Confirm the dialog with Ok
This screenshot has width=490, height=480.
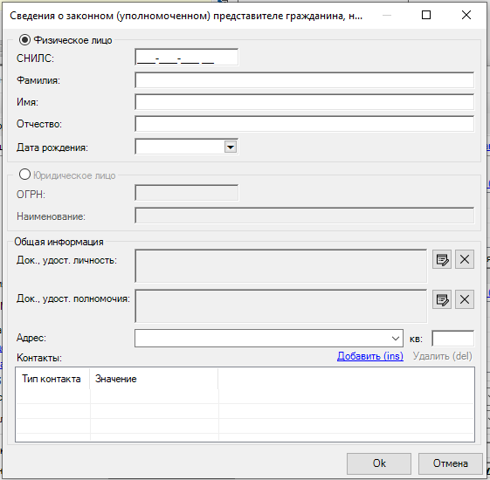pyautogui.click(x=379, y=463)
